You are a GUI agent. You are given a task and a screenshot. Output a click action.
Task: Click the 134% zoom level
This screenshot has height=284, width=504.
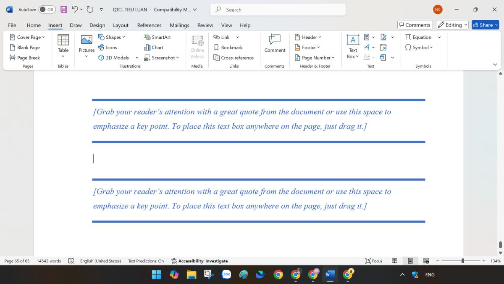coord(496,261)
